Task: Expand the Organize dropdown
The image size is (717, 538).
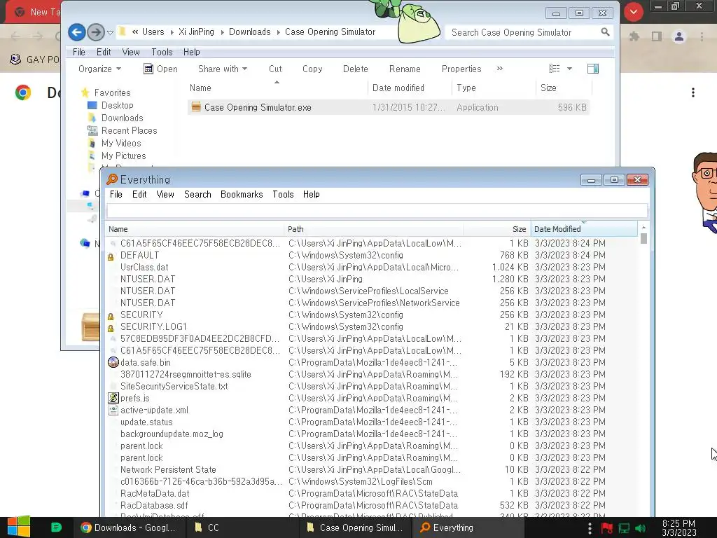Action: point(99,69)
